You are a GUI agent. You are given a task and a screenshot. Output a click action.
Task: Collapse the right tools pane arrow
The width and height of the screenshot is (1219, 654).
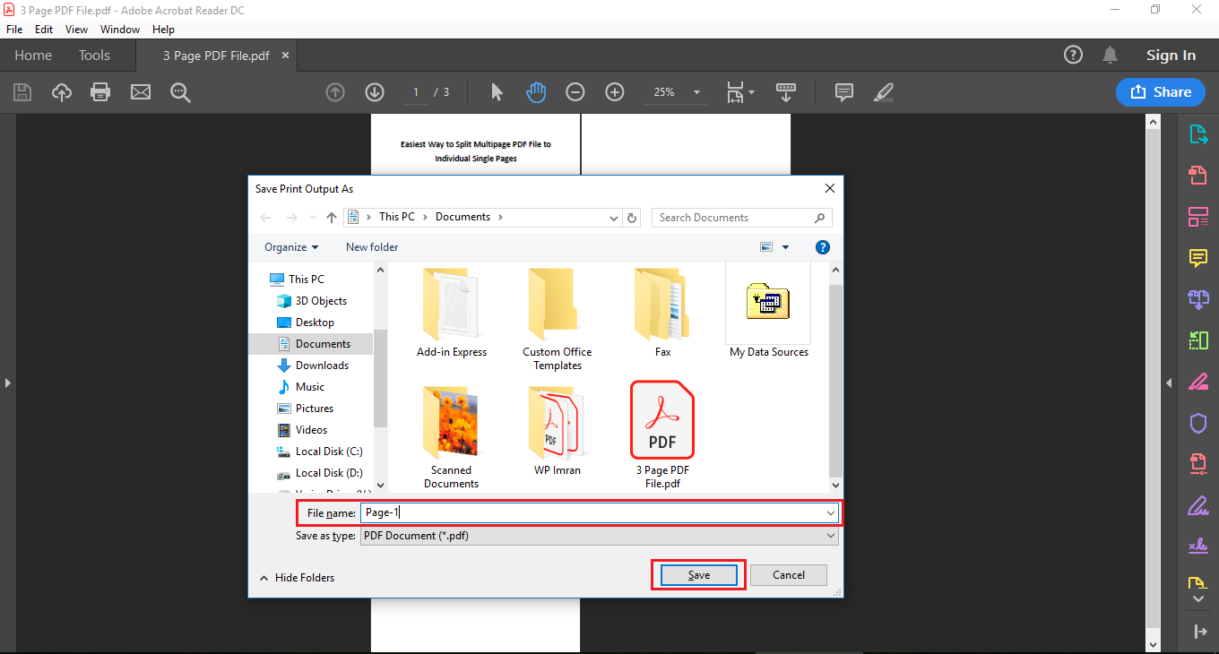1169,383
